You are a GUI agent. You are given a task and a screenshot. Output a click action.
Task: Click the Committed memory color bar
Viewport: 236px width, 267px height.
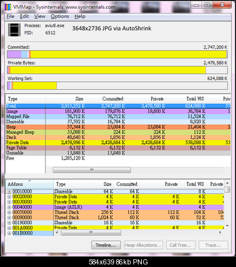click(117, 54)
